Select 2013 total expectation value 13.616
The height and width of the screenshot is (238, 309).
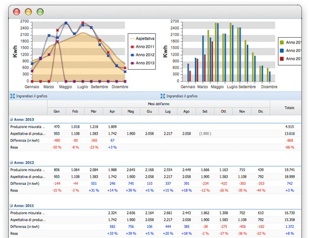pos(290,133)
